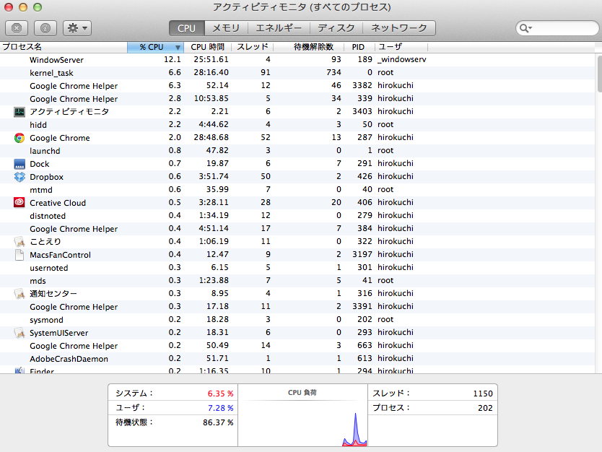Click the 12.1 CPU percentage of WindowServer
Screen dimensions: 602x452
[x=173, y=59]
